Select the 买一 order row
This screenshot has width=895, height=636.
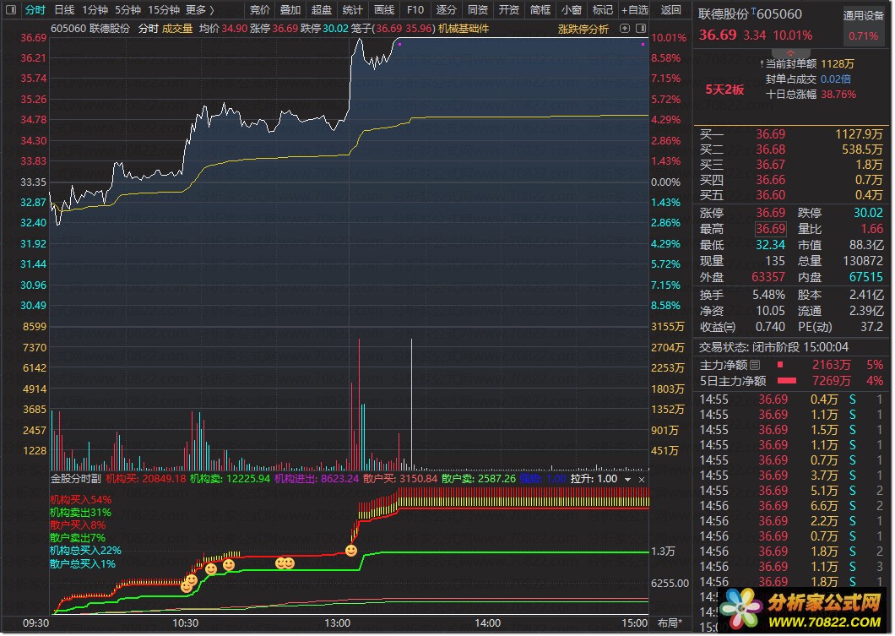pos(791,134)
